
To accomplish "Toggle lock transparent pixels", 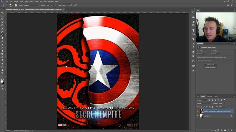I will tap(201, 107).
